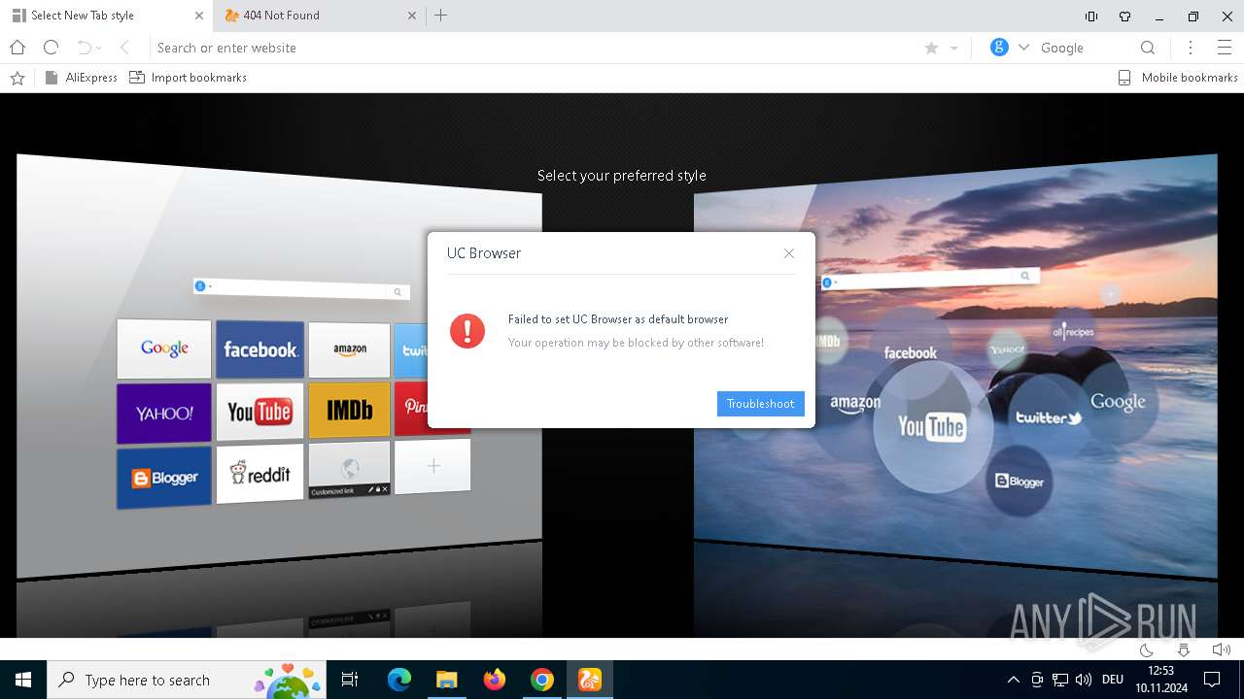Open File Explorer from the taskbar
This screenshot has height=699, width=1244.
[446, 680]
